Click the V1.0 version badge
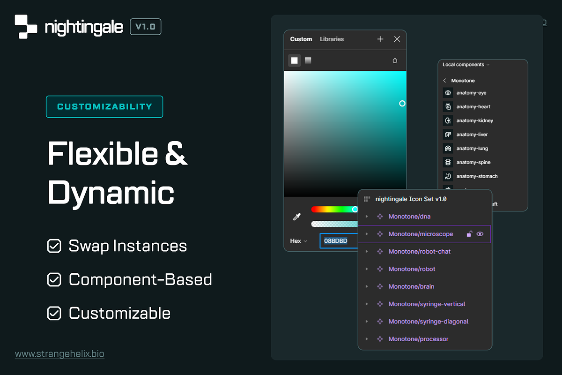This screenshot has width=562, height=375. (x=145, y=27)
